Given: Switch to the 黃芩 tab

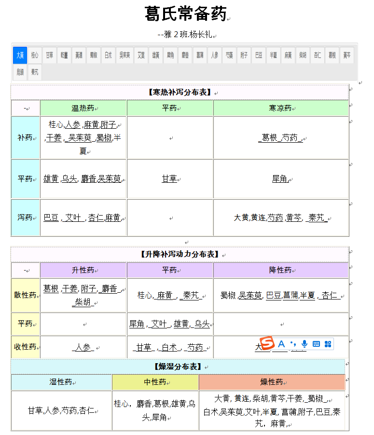Looking at the screenshot, I should (x=347, y=55).
